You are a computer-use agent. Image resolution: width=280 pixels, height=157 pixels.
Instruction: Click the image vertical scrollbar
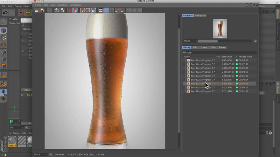coord(179,80)
